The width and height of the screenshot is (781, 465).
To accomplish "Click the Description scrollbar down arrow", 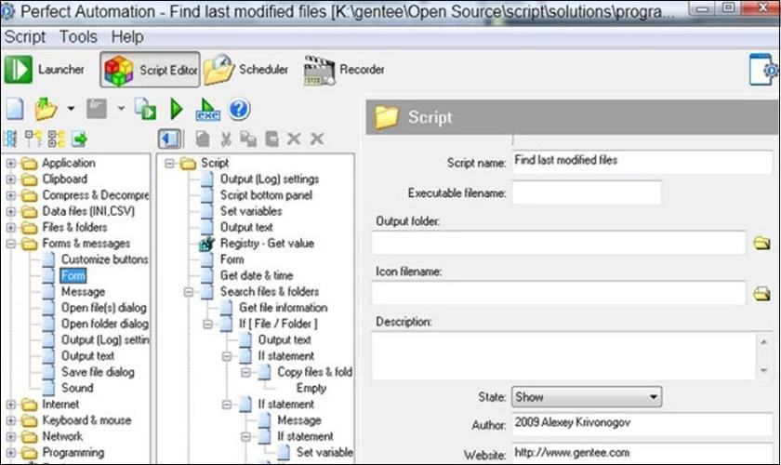I will coord(763,371).
